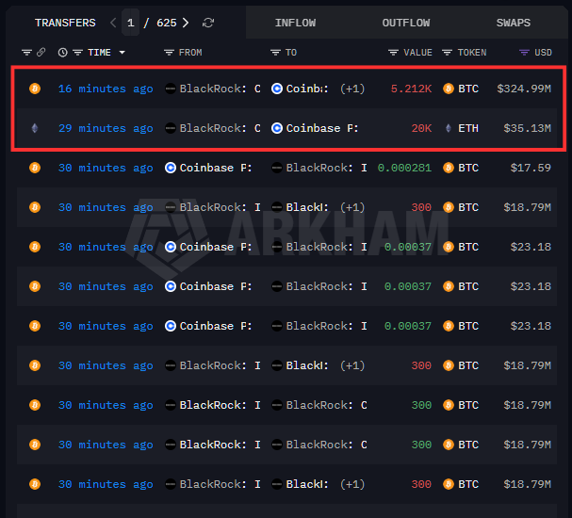
Task: Click Coinbase logo in 16 minutes row recipient
Action: pos(277,89)
